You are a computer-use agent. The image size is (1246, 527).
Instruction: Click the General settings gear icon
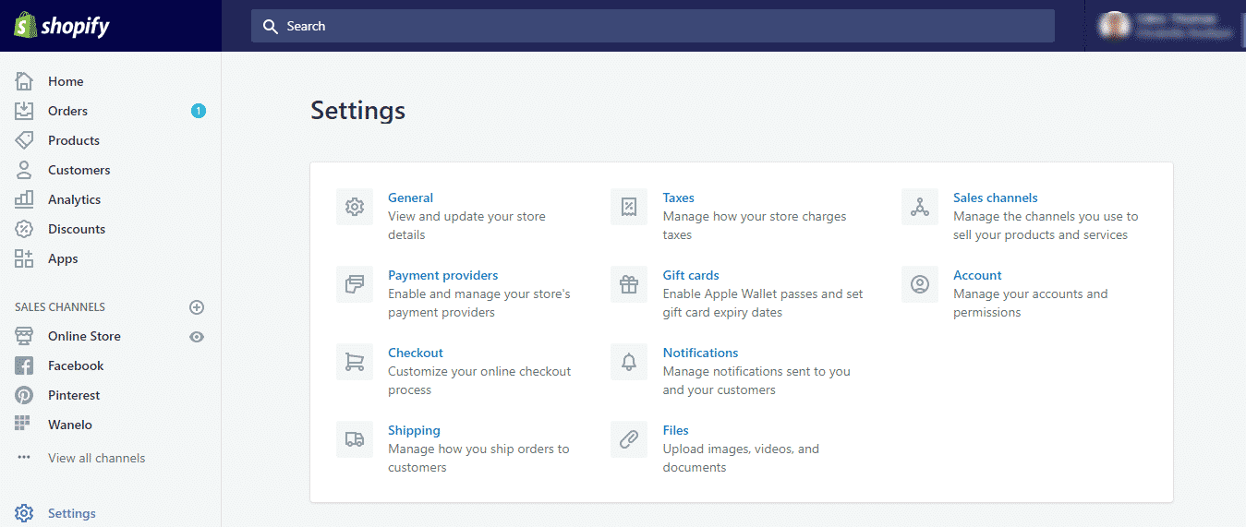(355, 207)
